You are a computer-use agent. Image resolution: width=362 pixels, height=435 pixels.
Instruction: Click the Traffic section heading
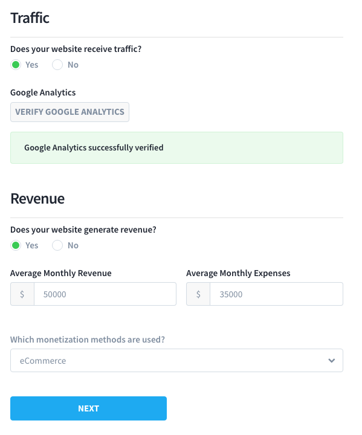(30, 18)
